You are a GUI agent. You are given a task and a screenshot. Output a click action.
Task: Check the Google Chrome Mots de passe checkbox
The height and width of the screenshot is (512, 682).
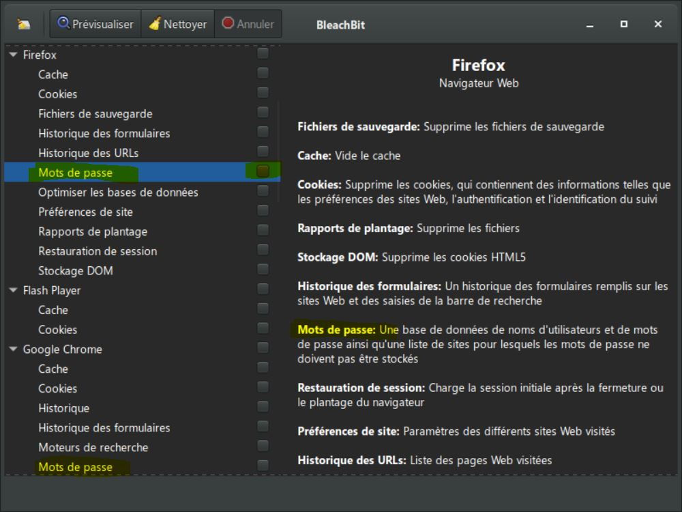263,465
